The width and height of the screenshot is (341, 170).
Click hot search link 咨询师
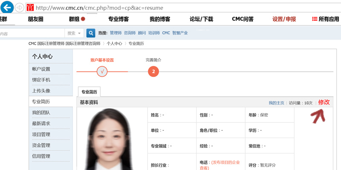[x=130, y=33]
